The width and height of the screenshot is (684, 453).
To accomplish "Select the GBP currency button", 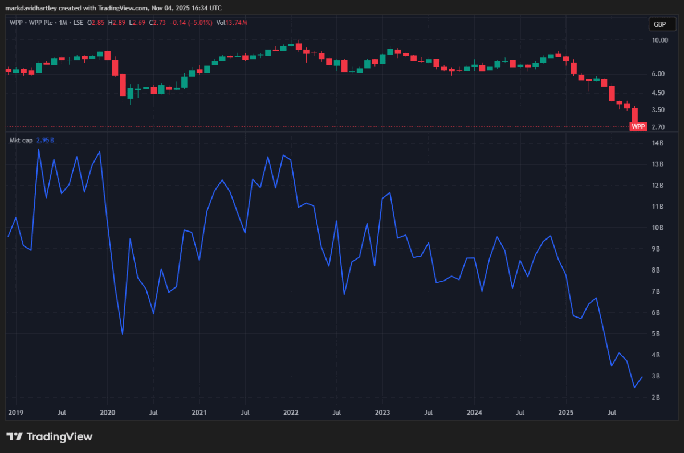I will pyautogui.click(x=662, y=24).
